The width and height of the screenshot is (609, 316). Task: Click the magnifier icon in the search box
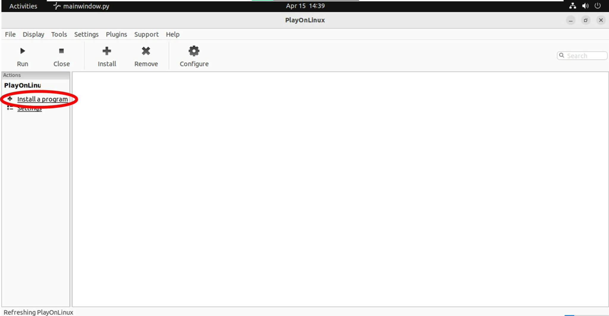click(x=561, y=56)
